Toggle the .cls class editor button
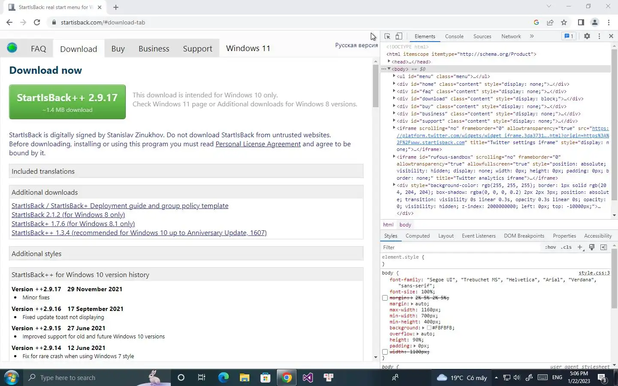Viewport: 618px width, 386px height. click(566, 247)
